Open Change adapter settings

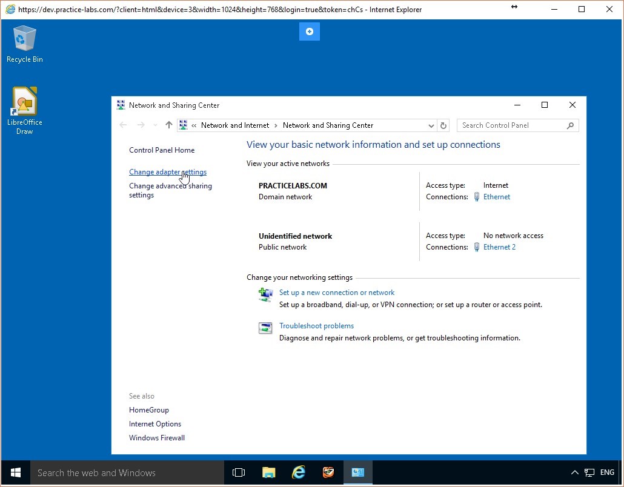(x=168, y=172)
